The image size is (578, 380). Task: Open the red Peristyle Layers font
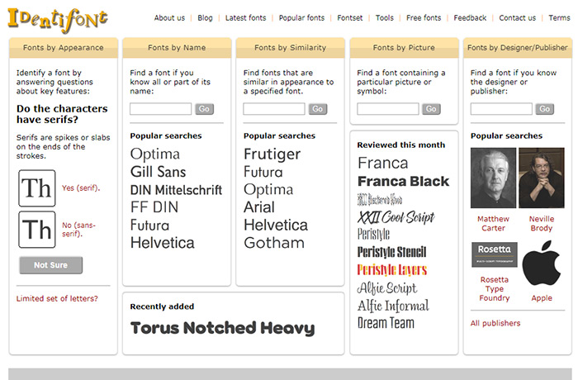[x=392, y=269]
